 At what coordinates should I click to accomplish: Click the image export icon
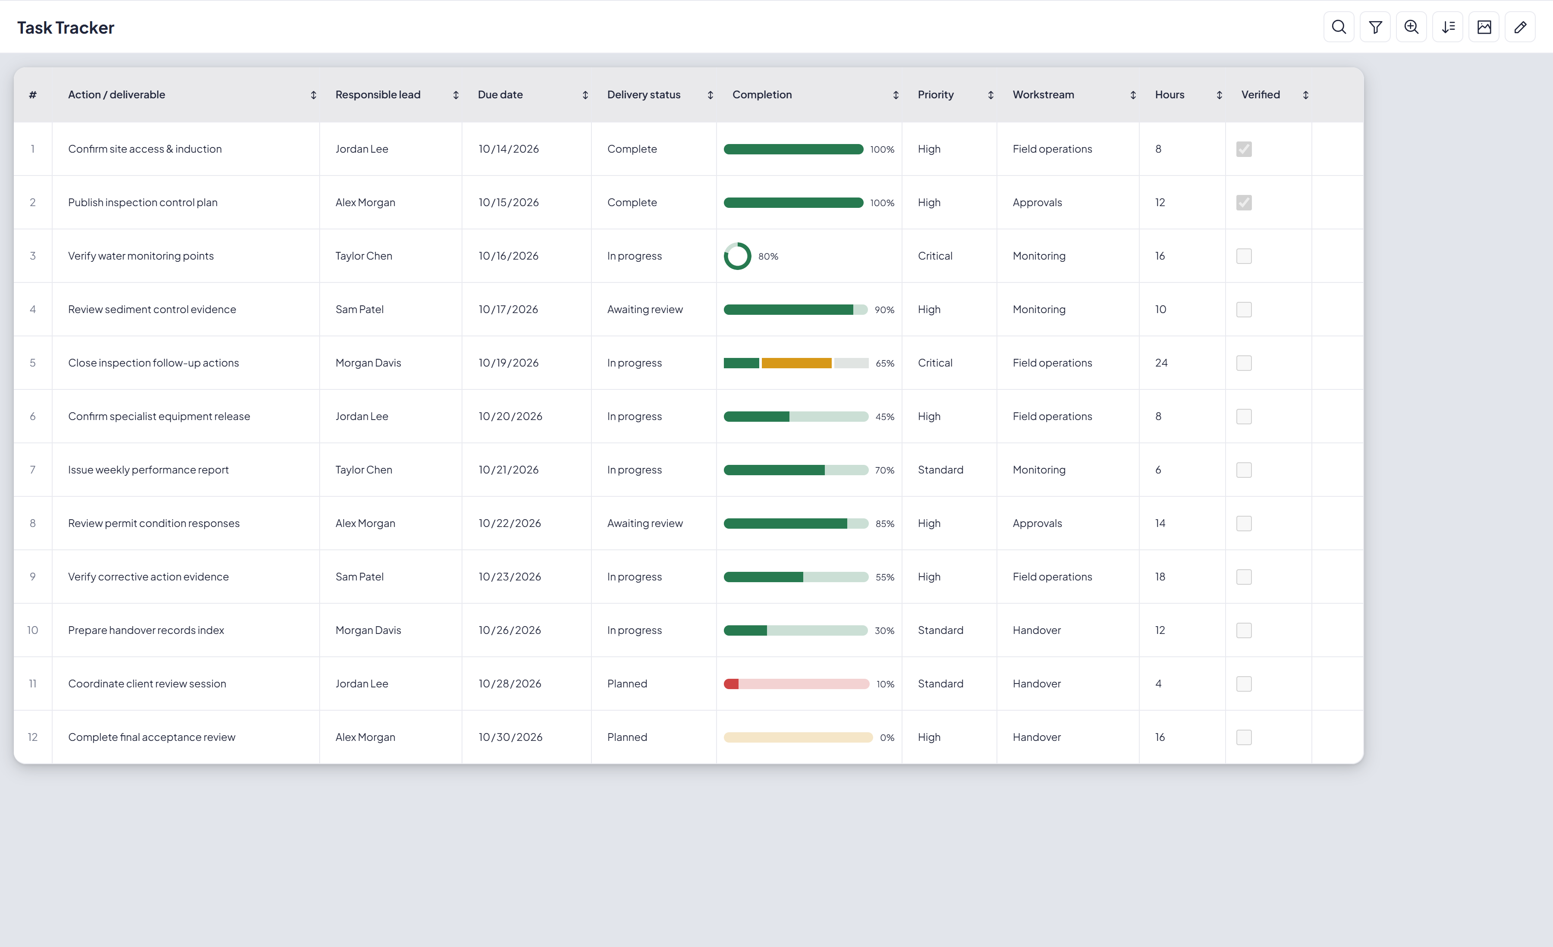[x=1484, y=27]
